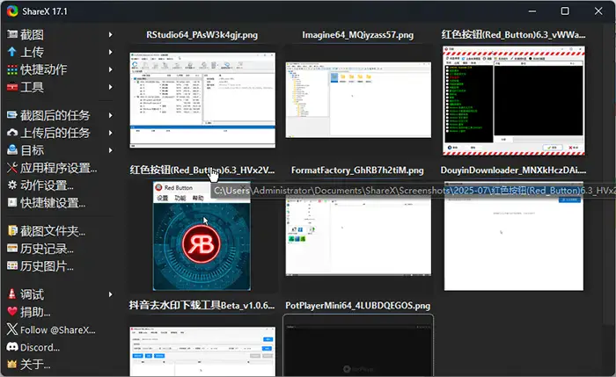Expand the 上传 submenu arrow

tap(110, 52)
